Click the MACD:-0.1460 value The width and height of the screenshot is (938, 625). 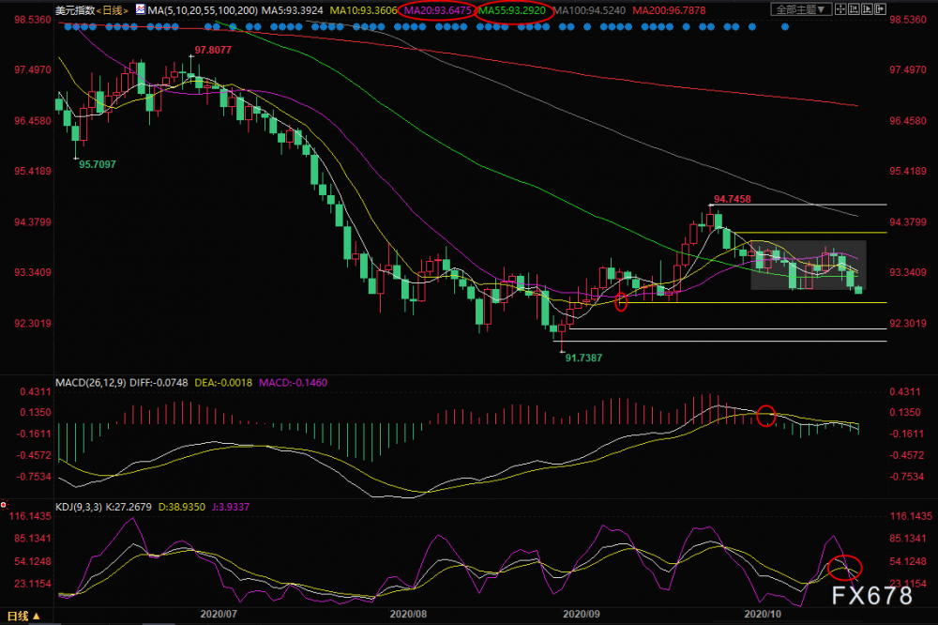293,383
